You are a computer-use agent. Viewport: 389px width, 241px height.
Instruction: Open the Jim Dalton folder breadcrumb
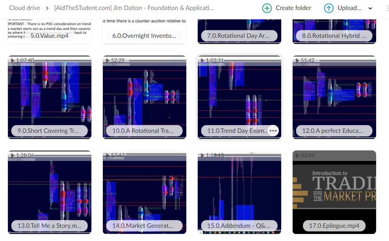134,8
